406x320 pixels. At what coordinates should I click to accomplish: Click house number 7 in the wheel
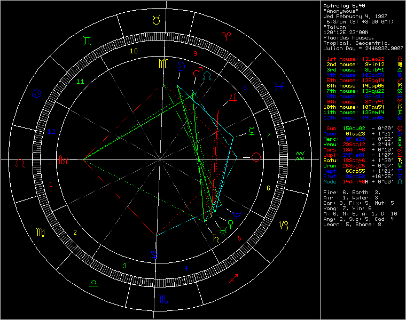(x=269, y=135)
